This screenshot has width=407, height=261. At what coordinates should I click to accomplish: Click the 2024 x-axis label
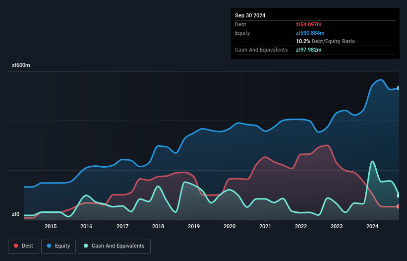click(372, 226)
